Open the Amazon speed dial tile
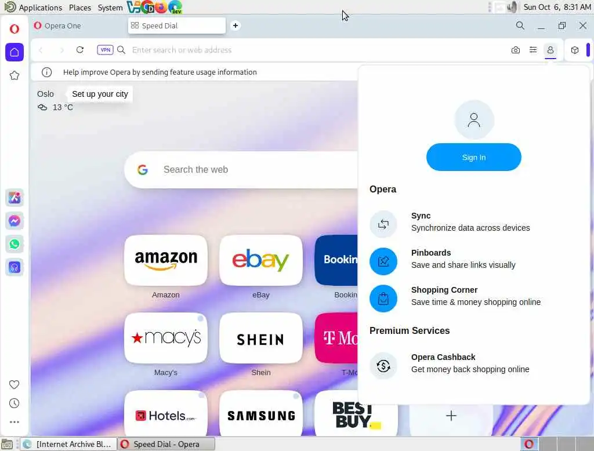The height and width of the screenshot is (451, 594). [x=166, y=260]
